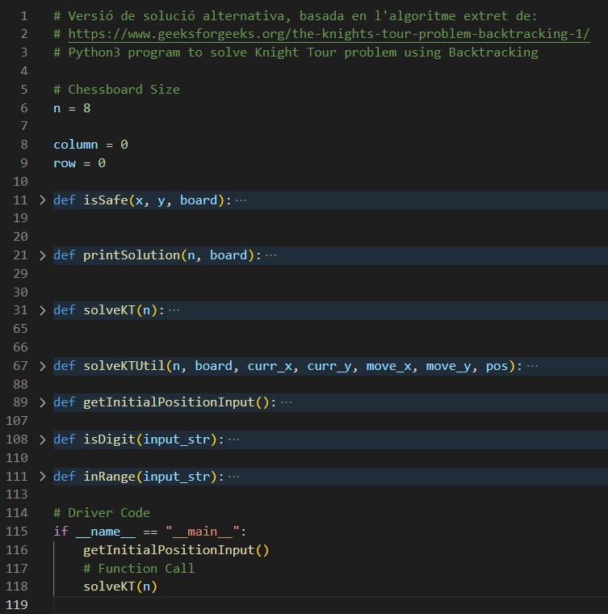Screen dimensions: 608x614
Task: Click line number 6 in gutter
Action: (x=24, y=108)
